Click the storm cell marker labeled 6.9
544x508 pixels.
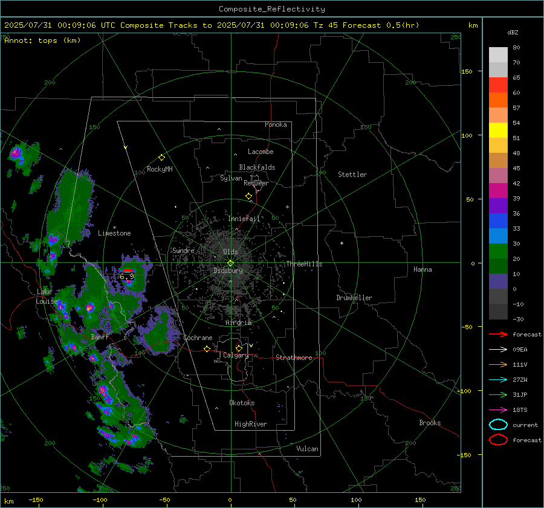(127, 275)
